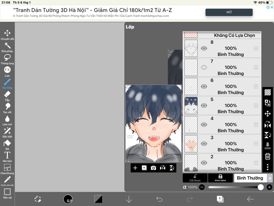This screenshot has width=274, height=206.
Task: Select the Văn bản text tool
Action: pyautogui.click(x=7, y=157)
